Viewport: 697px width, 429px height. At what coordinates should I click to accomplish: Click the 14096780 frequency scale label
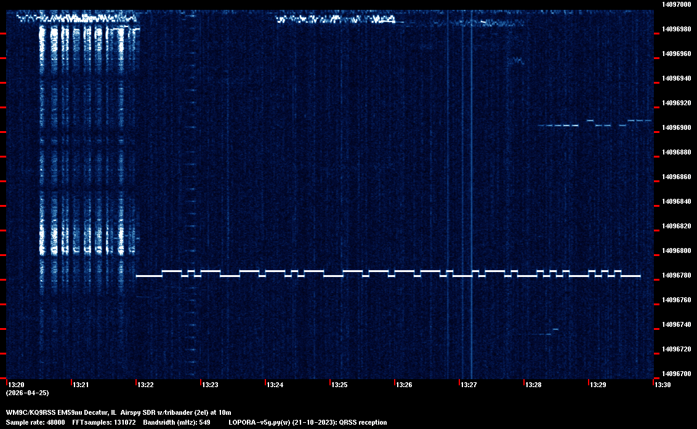pos(675,275)
